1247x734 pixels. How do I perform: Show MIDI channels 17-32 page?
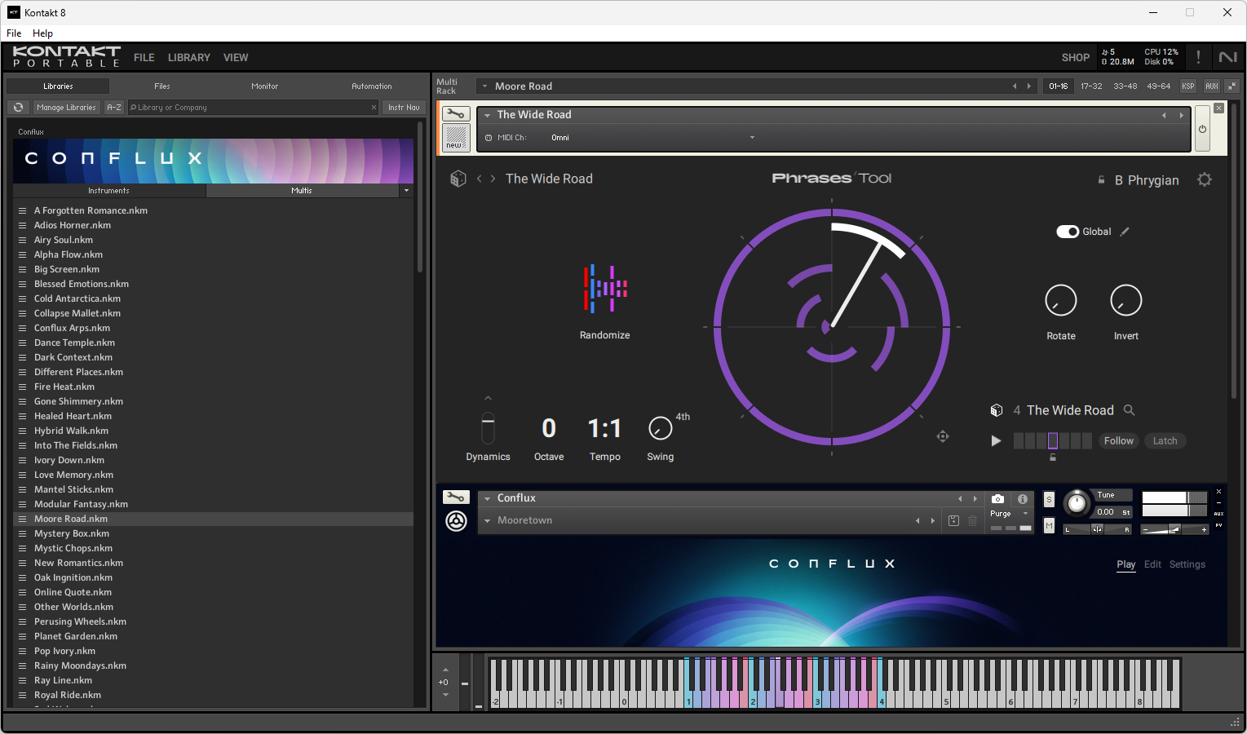click(x=1091, y=86)
